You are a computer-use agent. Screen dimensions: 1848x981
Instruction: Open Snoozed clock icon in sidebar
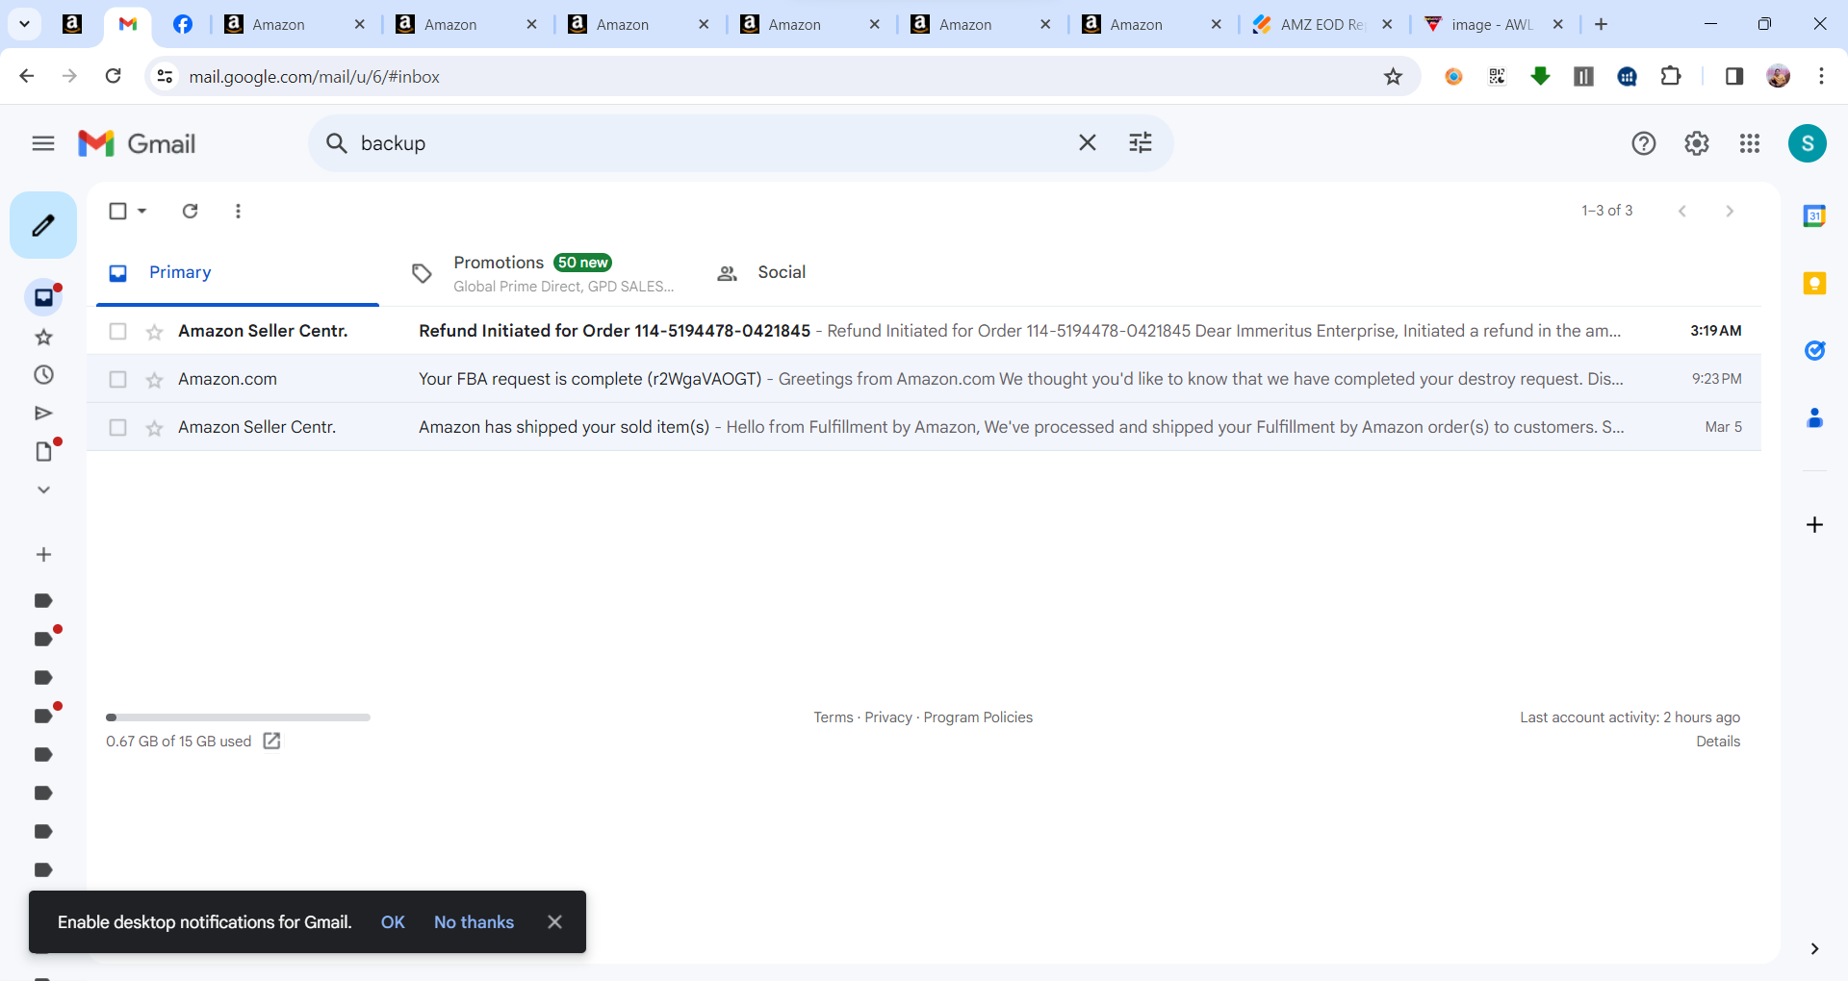(x=43, y=375)
